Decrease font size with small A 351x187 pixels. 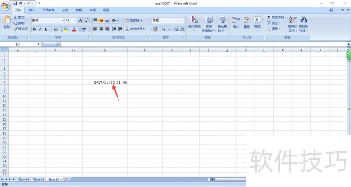(x=86, y=20)
